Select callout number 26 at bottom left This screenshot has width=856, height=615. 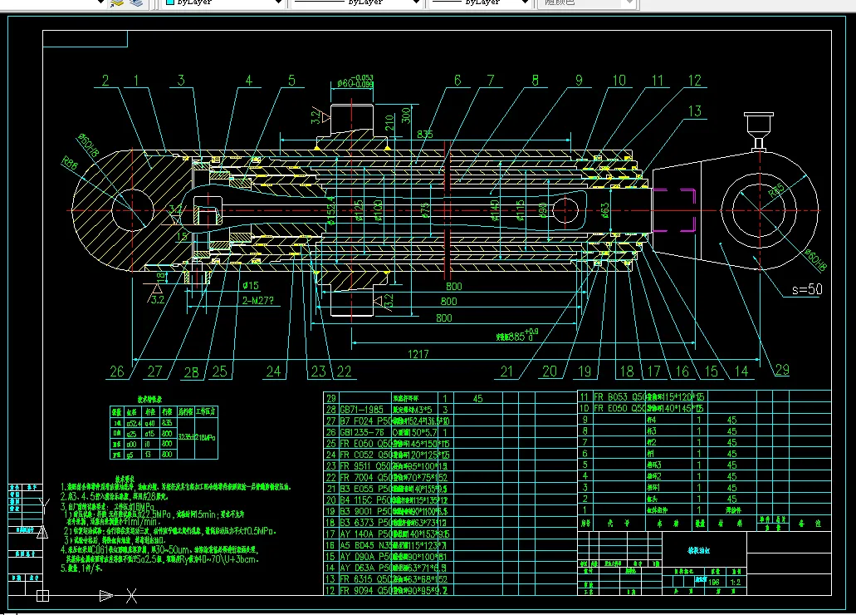[x=117, y=371]
